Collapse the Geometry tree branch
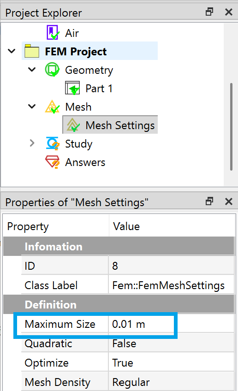Image resolution: width=238 pixels, height=391 pixels. pos(32,70)
